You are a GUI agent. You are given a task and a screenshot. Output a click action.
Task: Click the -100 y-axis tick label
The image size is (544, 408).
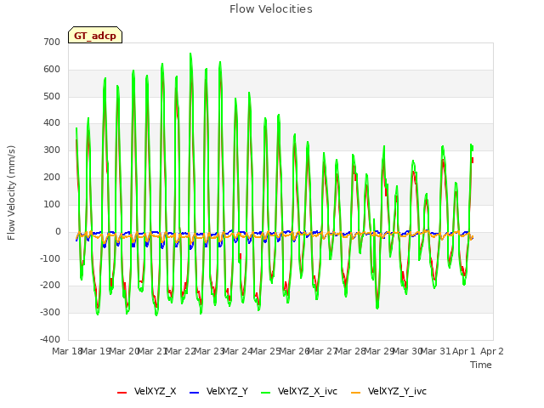tap(50, 258)
